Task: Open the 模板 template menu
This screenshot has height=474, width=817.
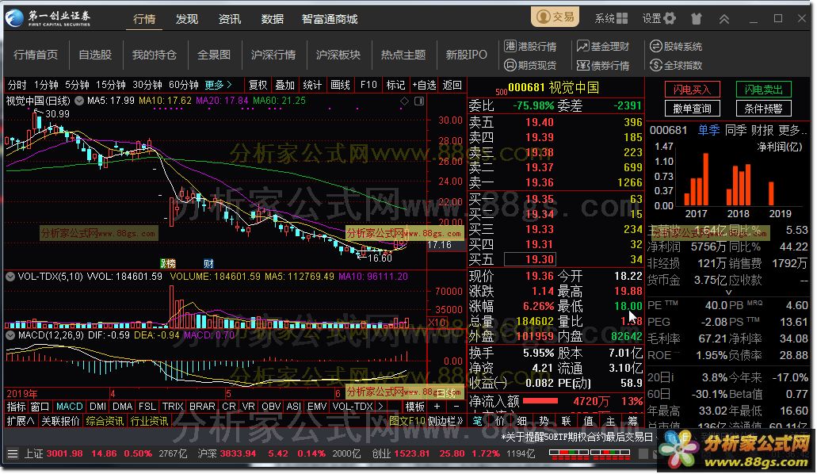Action: tap(414, 407)
